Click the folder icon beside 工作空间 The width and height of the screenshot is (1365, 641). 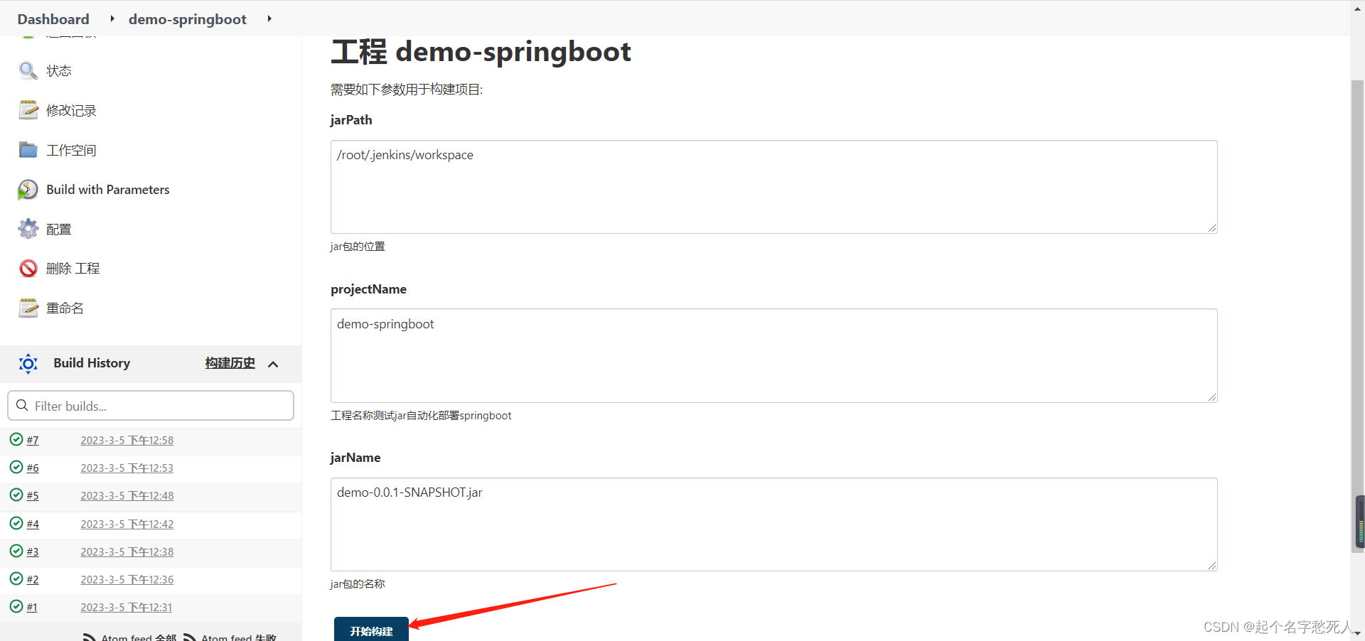[28, 150]
